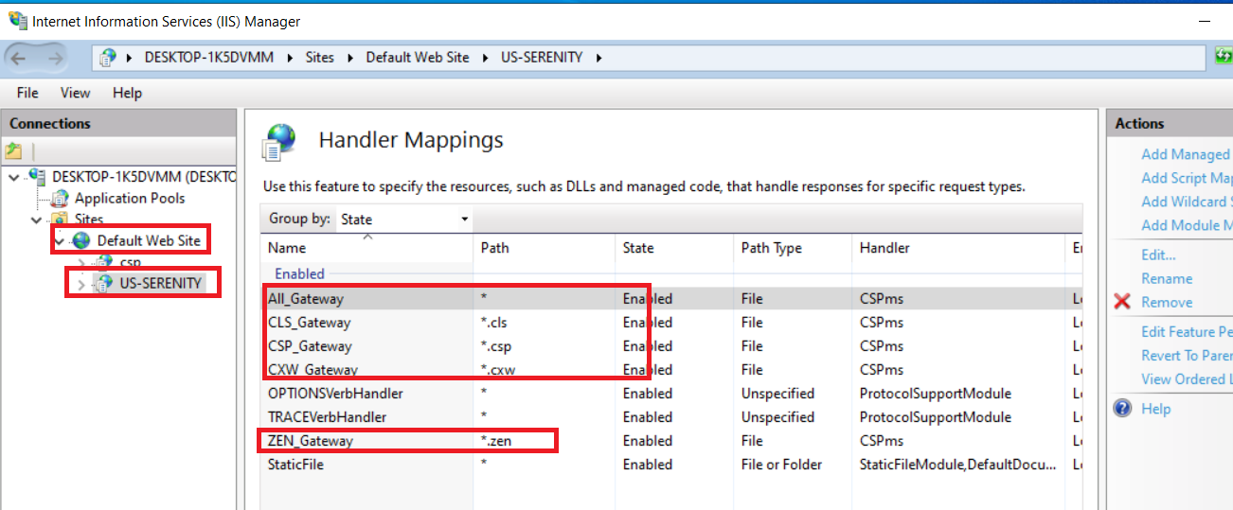Select the TRACEVerbHandler row
1233x510 pixels.
click(671, 416)
